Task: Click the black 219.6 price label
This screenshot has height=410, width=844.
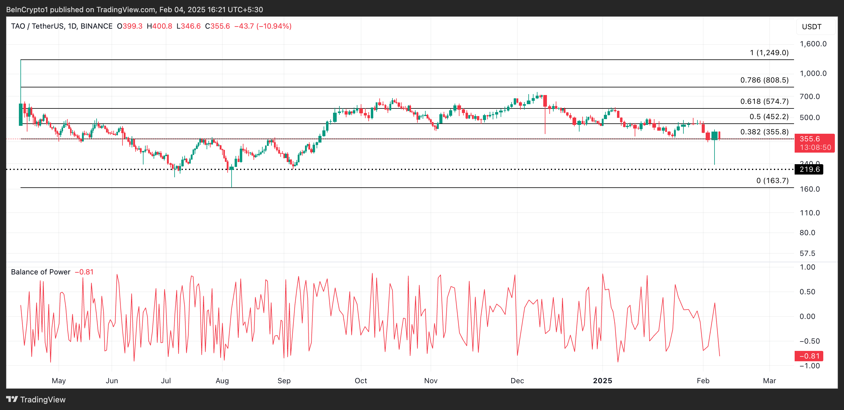Action: tap(809, 169)
